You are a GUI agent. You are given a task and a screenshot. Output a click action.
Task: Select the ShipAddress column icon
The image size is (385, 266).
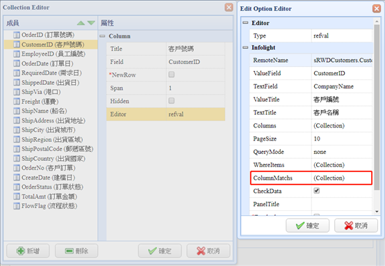(17, 120)
